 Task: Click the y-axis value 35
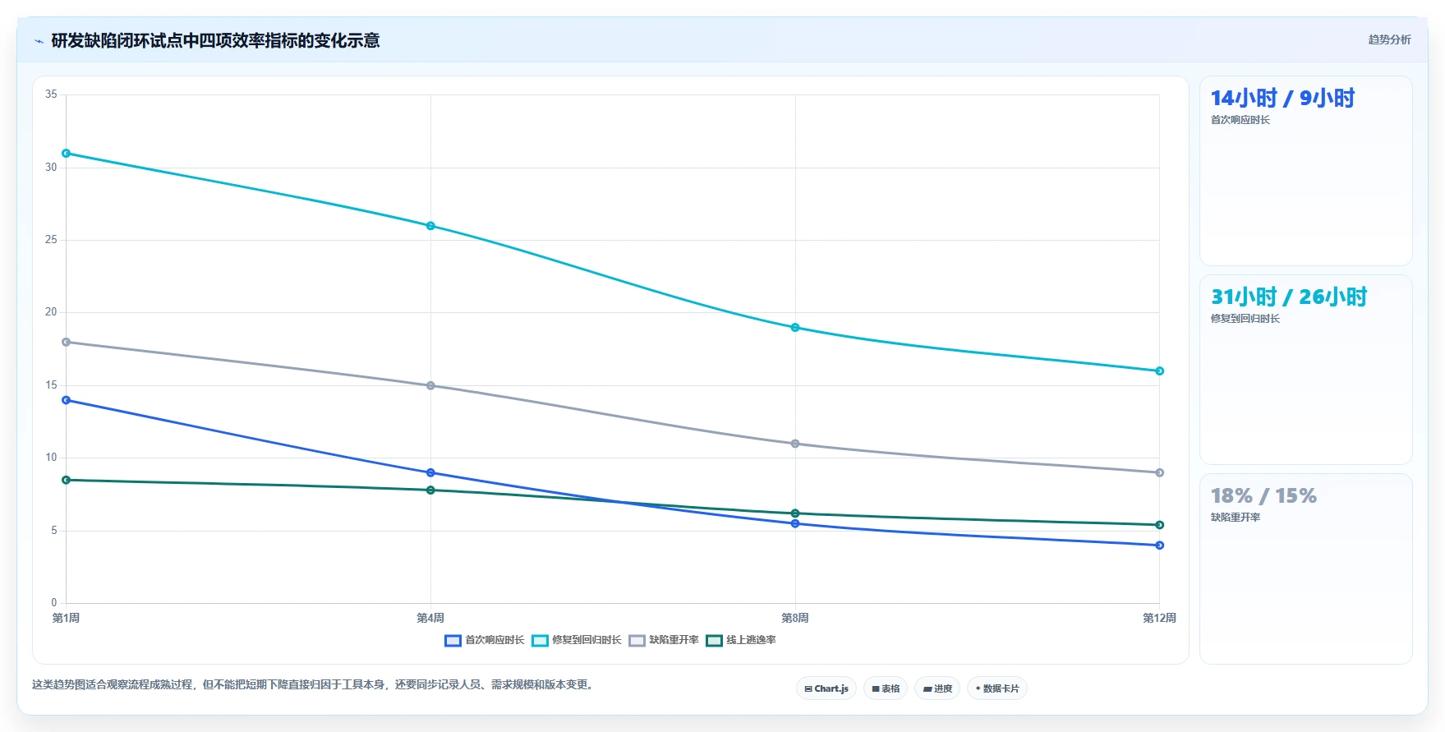[51, 94]
